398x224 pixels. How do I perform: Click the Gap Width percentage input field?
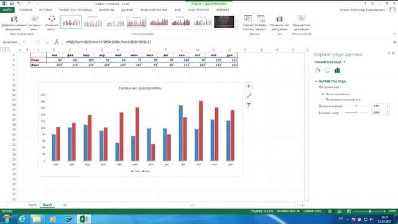[379, 113]
